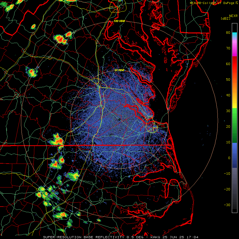Click the -30 dBZ scale value
Image resolution: width=239 pixels, height=239 pixels.
point(227,205)
